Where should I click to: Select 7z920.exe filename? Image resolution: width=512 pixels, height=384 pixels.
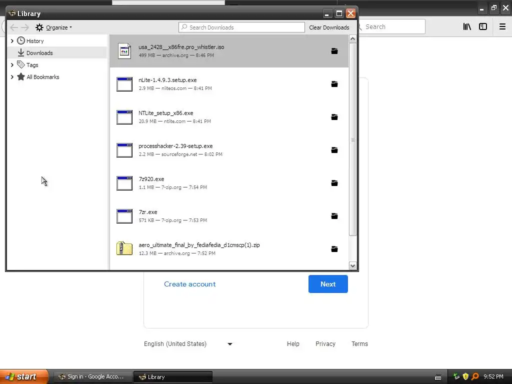pos(151,179)
